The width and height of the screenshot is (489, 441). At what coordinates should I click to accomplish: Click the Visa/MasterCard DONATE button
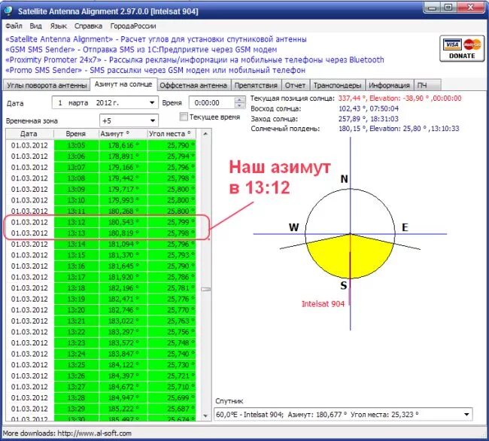pyautogui.click(x=462, y=49)
